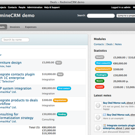This screenshot has height=135, width=135.
Task: Open the People menu item
Action: (22, 8)
